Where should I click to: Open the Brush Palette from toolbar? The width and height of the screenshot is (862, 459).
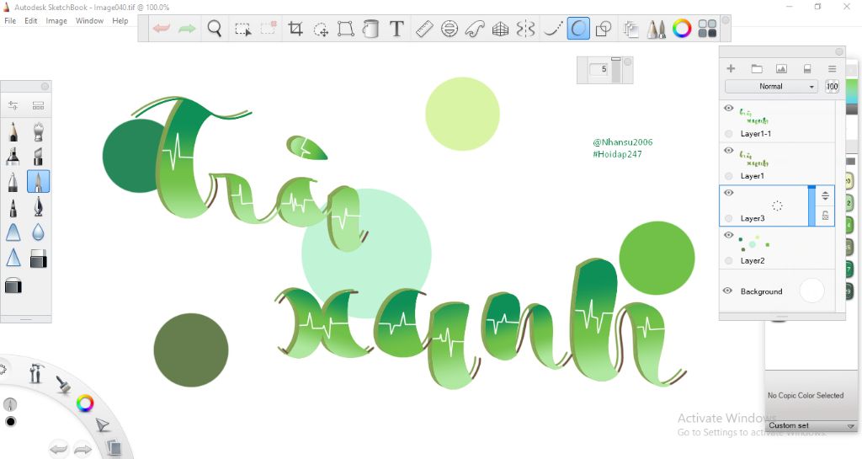[x=656, y=29]
